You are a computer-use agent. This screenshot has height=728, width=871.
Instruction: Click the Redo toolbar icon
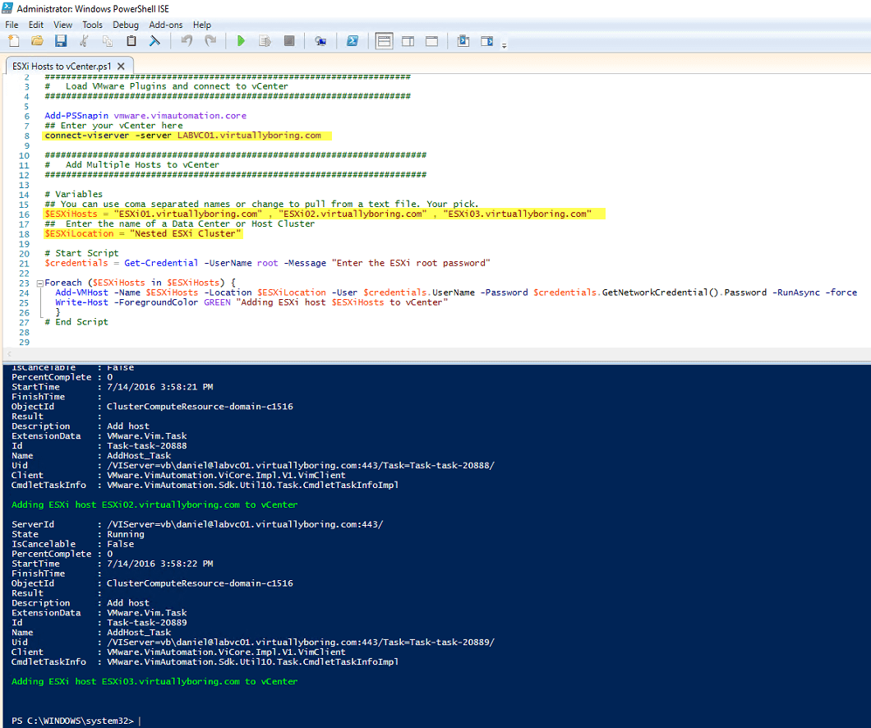coord(210,40)
